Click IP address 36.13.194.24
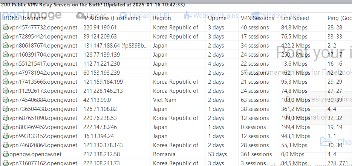 coord(98,136)
